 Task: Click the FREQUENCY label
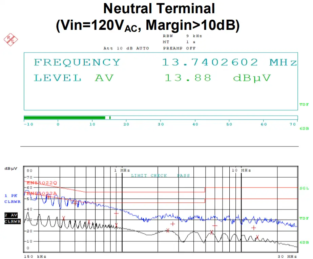point(77,62)
